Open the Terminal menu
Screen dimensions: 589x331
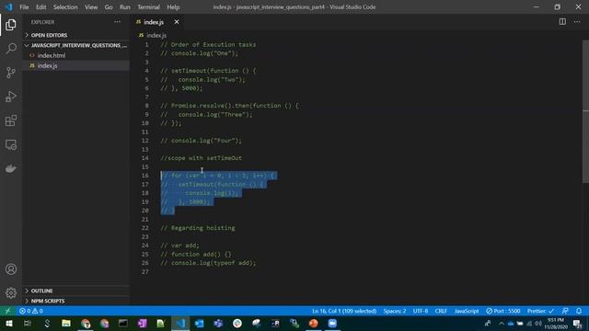tap(148, 6)
